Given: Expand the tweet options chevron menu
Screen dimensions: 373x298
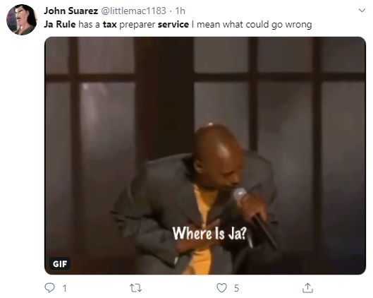Looking at the screenshot, I should (362, 11).
